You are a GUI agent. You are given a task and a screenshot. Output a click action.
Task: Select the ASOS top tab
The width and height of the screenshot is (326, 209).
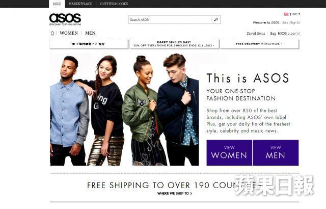[57, 4]
